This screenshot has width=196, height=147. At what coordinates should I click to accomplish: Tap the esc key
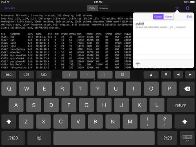pyautogui.click(x=9, y=75)
